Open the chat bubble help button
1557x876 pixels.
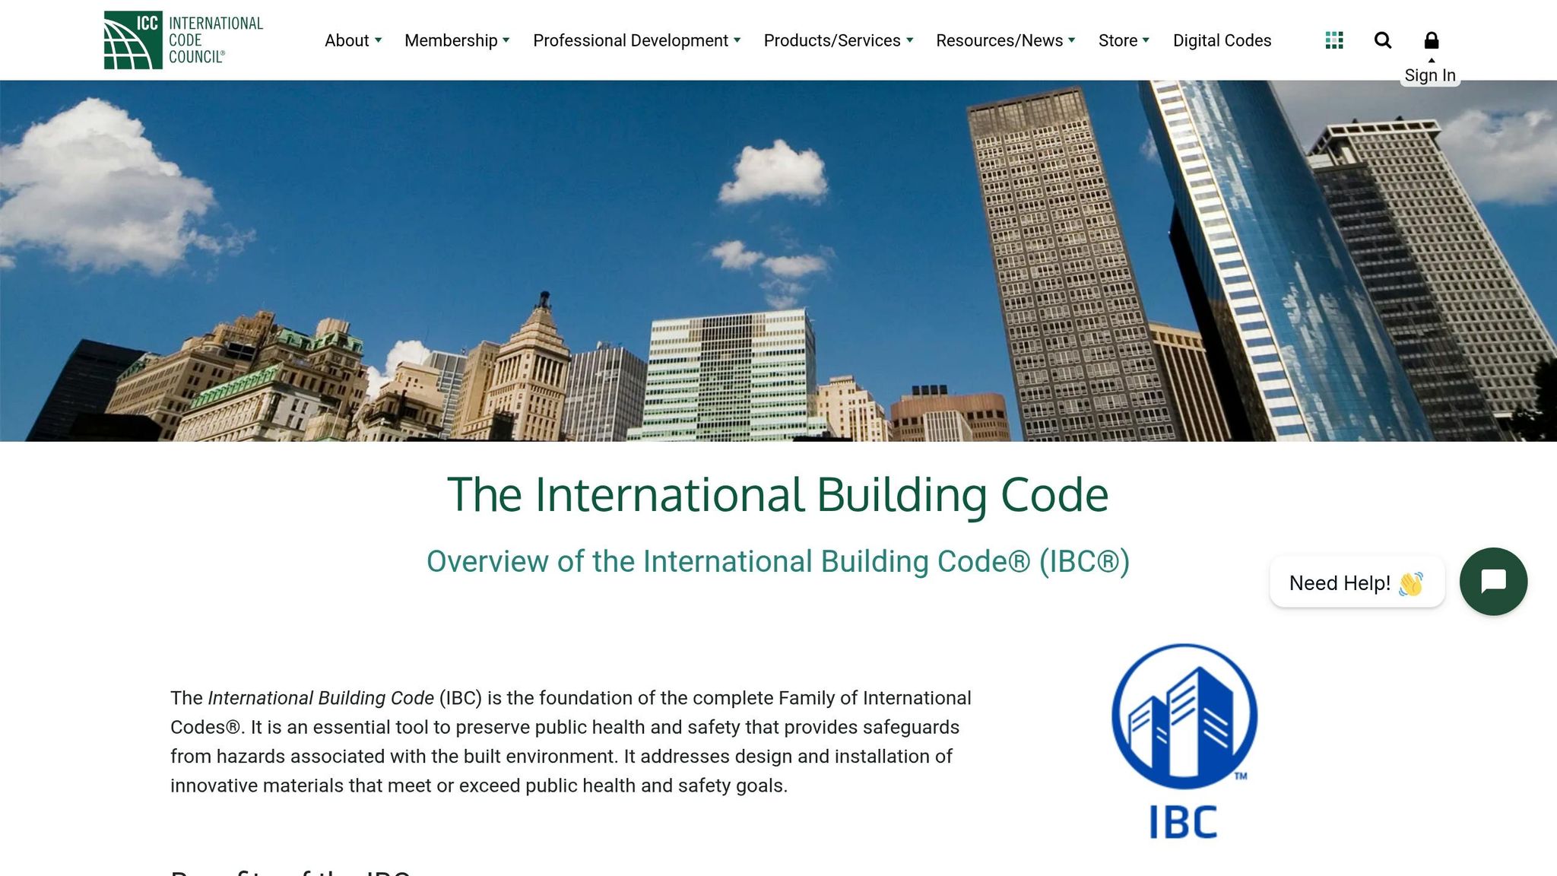[x=1493, y=582]
